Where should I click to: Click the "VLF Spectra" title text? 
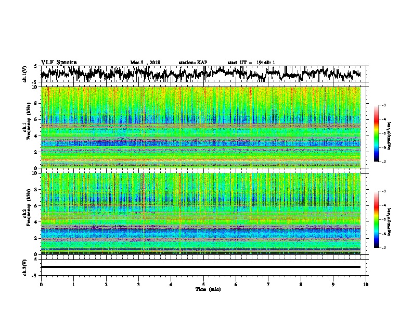[59, 63]
